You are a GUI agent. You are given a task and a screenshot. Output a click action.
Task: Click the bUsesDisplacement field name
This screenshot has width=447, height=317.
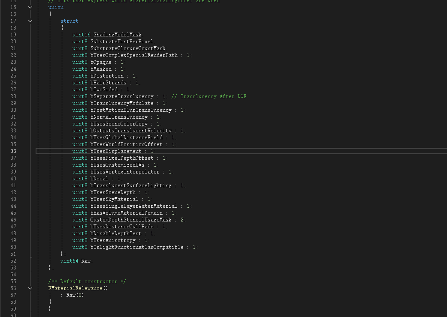(x=115, y=151)
